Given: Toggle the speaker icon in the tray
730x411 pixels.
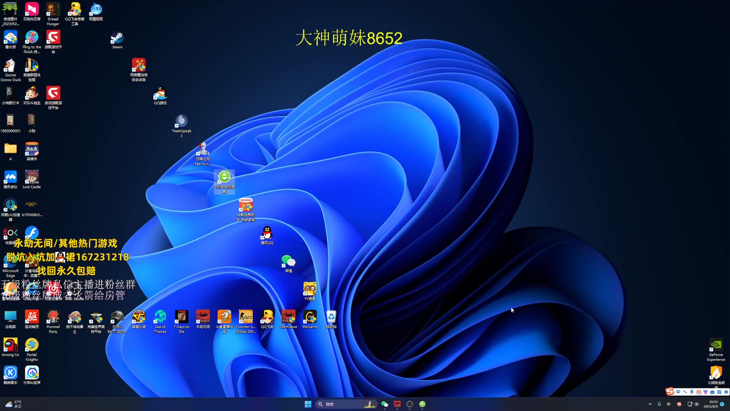Looking at the screenshot, I should tap(696, 404).
